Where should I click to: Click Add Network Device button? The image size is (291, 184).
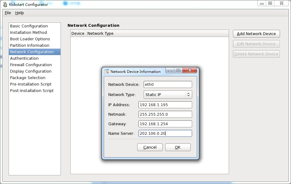pos(256,34)
